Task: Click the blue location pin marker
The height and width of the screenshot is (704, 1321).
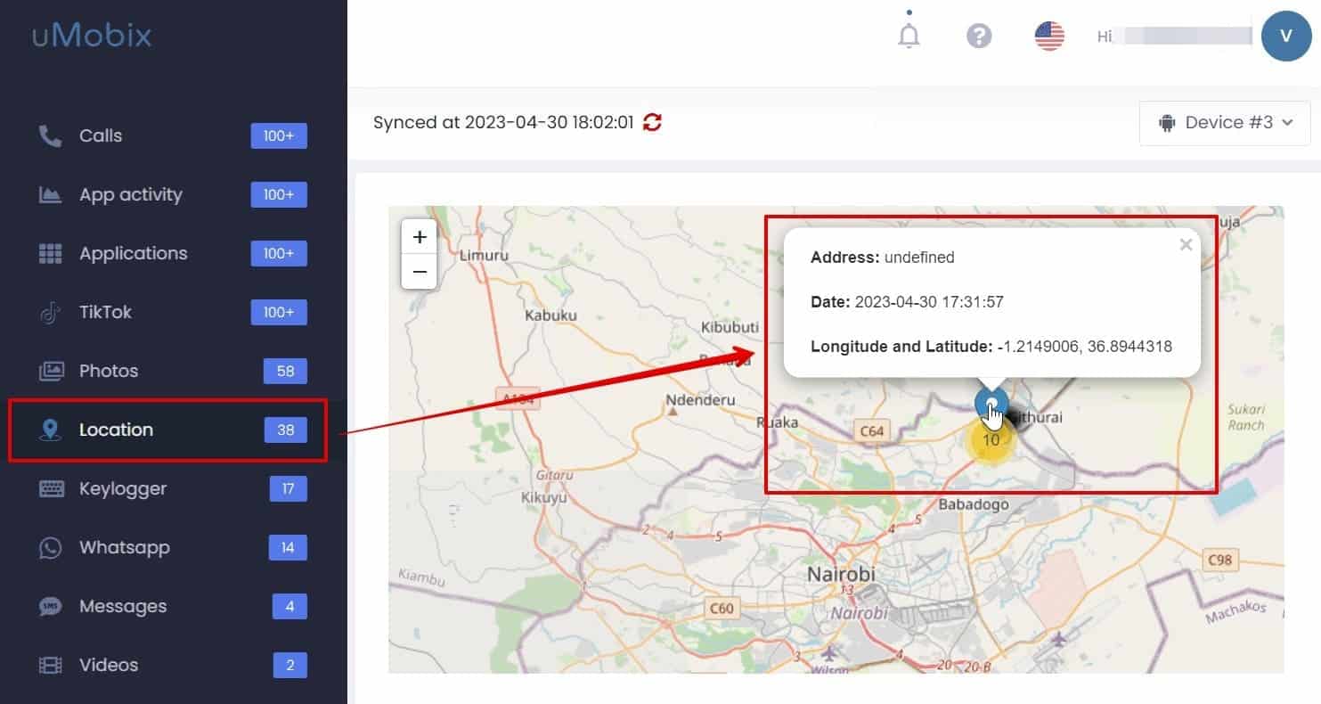Action: pyautogui.click(x=990, y=403)
